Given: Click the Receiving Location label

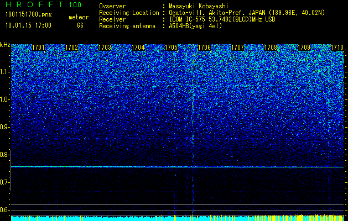Looking at the screenshot, I should (129, 13).
